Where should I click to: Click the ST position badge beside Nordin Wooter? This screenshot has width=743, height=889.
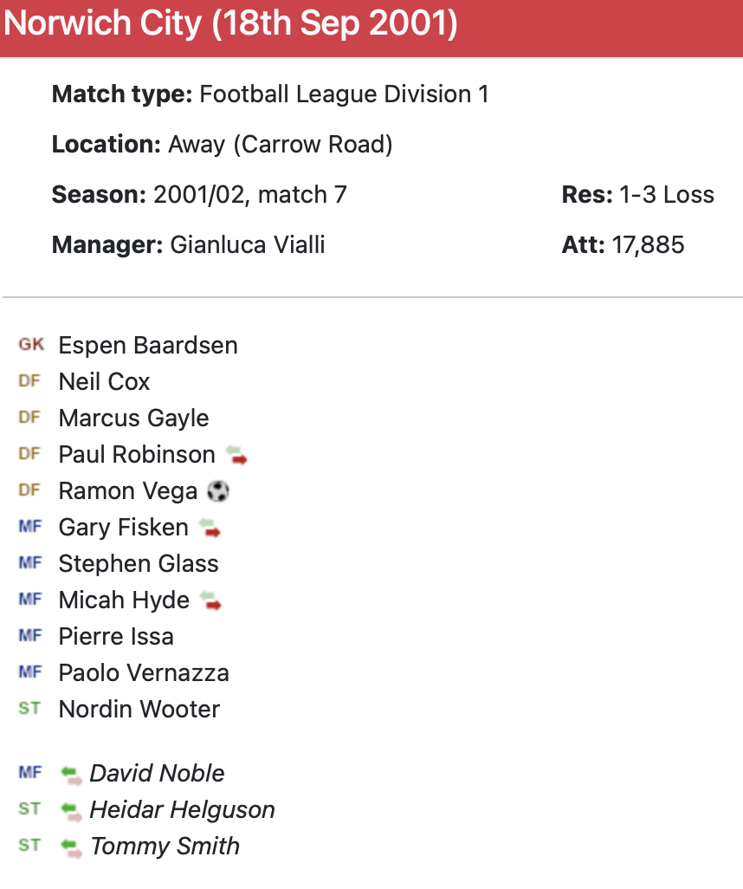tap(29, 709)
